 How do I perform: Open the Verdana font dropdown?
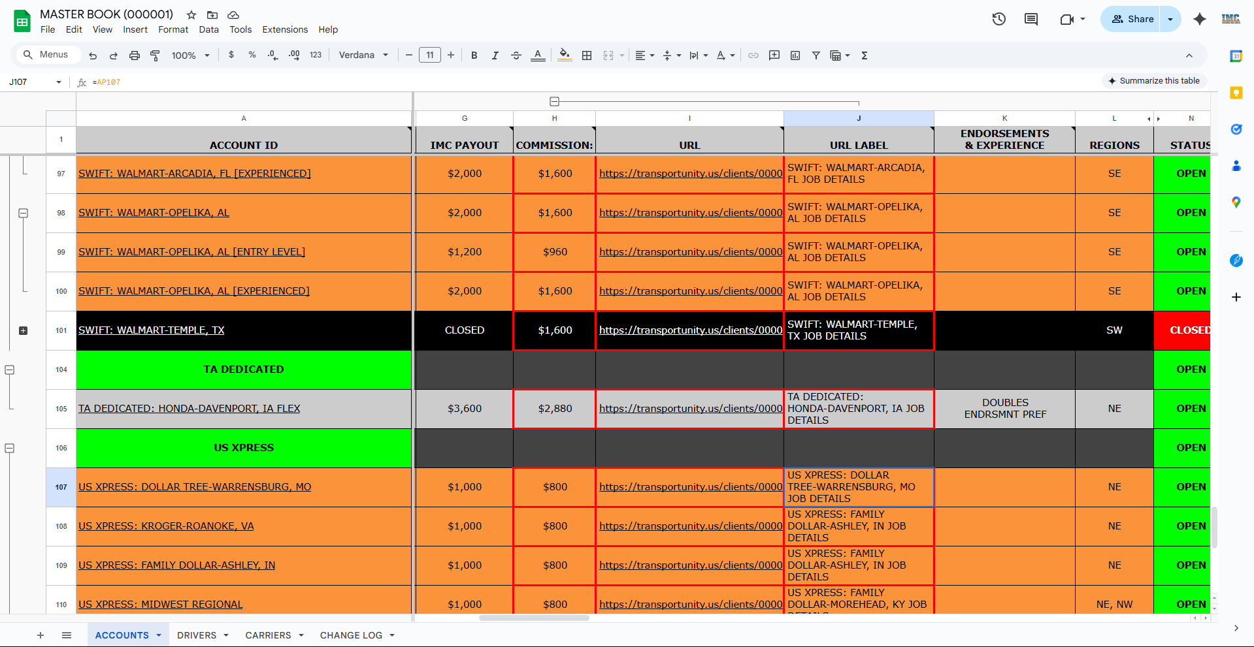point(363,55)
